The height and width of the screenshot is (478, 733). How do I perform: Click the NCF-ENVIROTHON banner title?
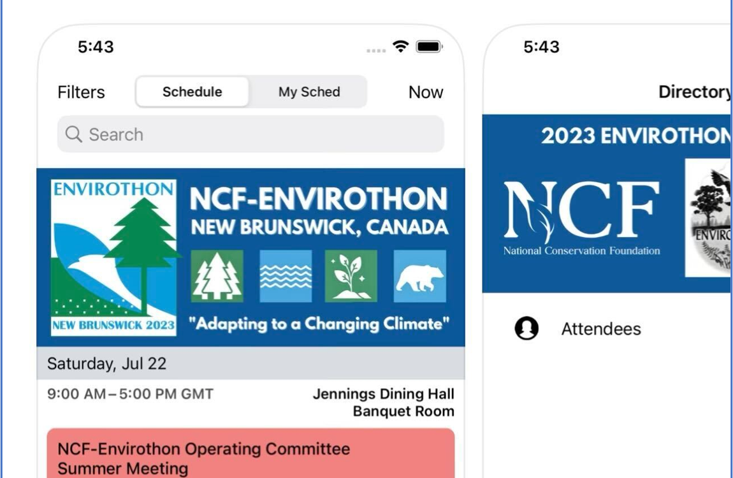pyautogui.click(x=319, y=199)
